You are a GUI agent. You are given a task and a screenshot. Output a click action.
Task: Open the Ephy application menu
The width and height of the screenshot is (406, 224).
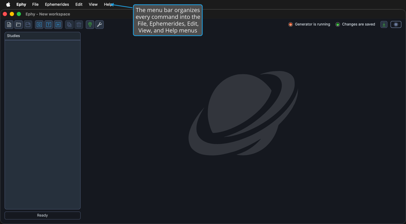tap(21, 4)
